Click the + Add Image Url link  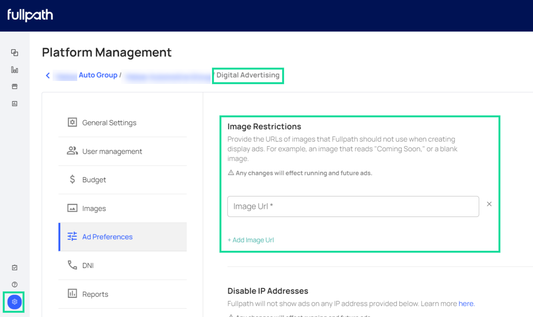(x=251, y=240)
